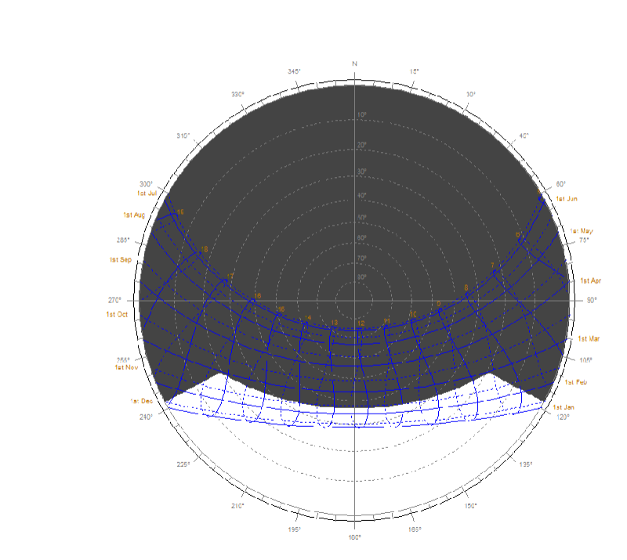
Task: Click the 225° azimuth label
Action: click(183, 464)
